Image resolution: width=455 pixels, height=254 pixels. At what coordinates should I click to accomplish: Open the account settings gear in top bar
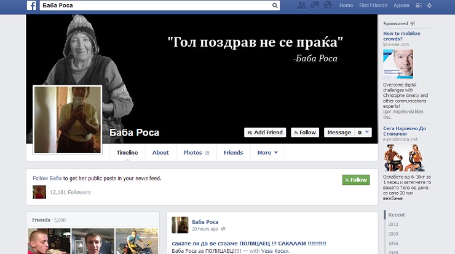429,6
